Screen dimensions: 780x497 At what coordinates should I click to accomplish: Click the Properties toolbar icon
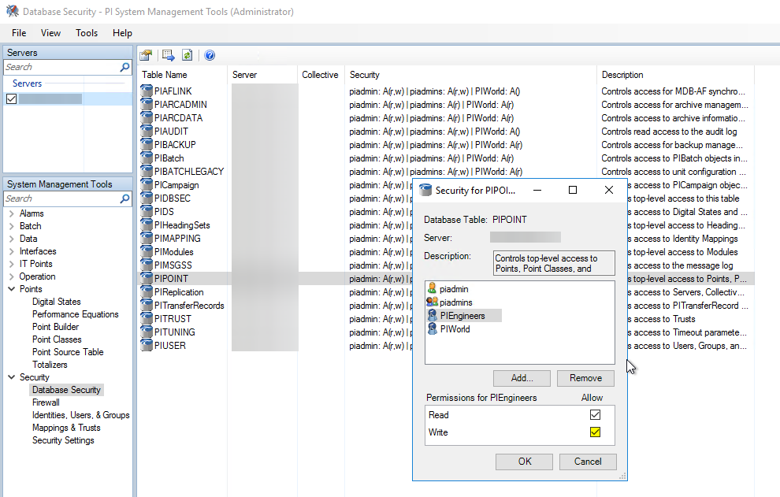146,55
